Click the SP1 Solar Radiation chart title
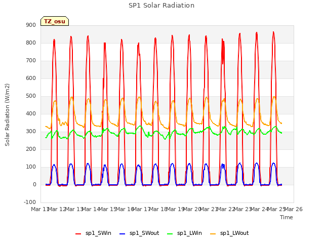The height and width of the screenshot is (243, 324). [x=161, y=6]
